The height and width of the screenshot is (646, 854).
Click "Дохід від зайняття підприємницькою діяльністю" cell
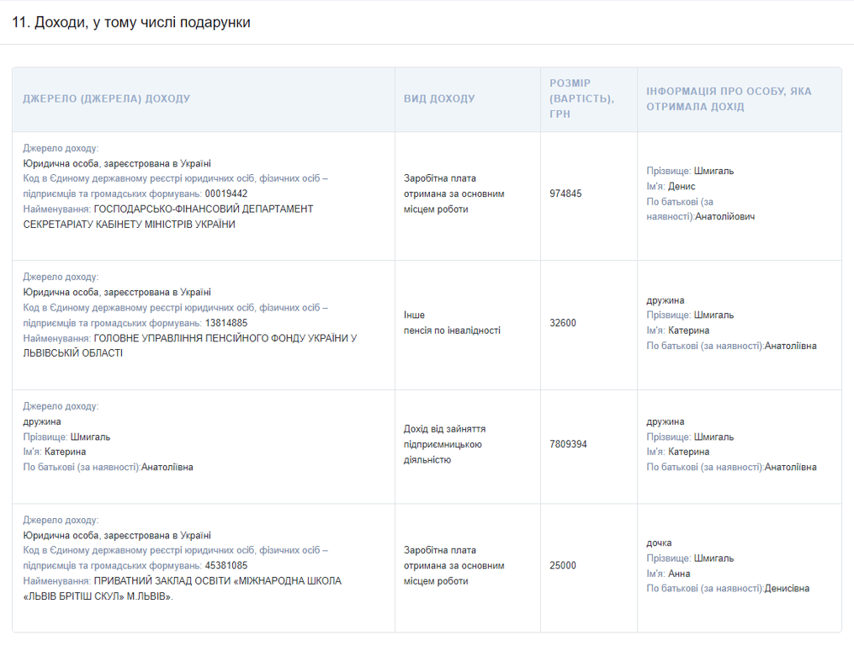pyautogui.click(x=444, y=444)
